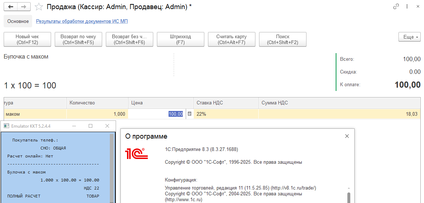Go forward with the right arrow button
The image size is (424, 203).
pyautogui.click(x=24, y=7)
